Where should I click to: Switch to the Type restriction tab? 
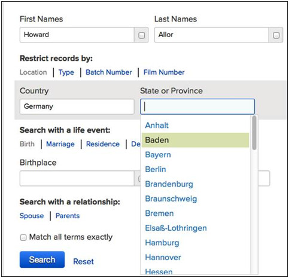point(66,72)
